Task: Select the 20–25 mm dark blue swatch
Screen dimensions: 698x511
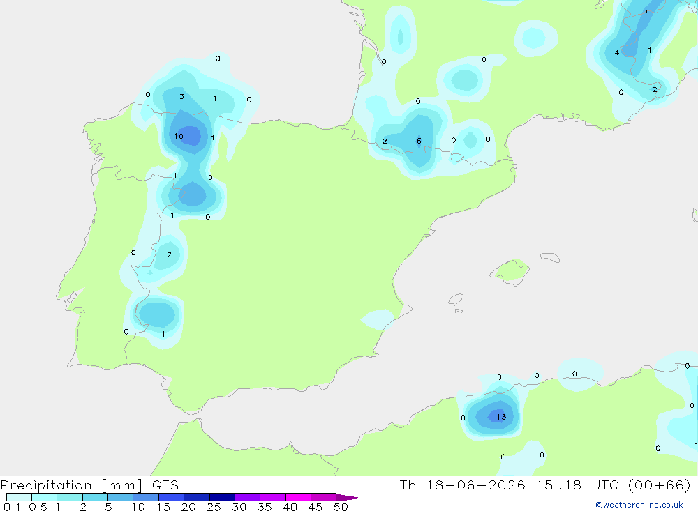Action: [x=197, y=497]
